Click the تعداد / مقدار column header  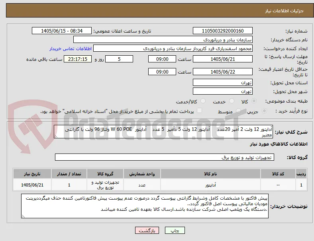(69, 174)
